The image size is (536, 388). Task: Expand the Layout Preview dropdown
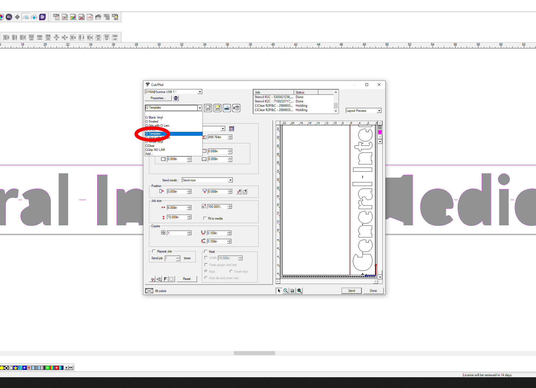[x=379, y=111]
